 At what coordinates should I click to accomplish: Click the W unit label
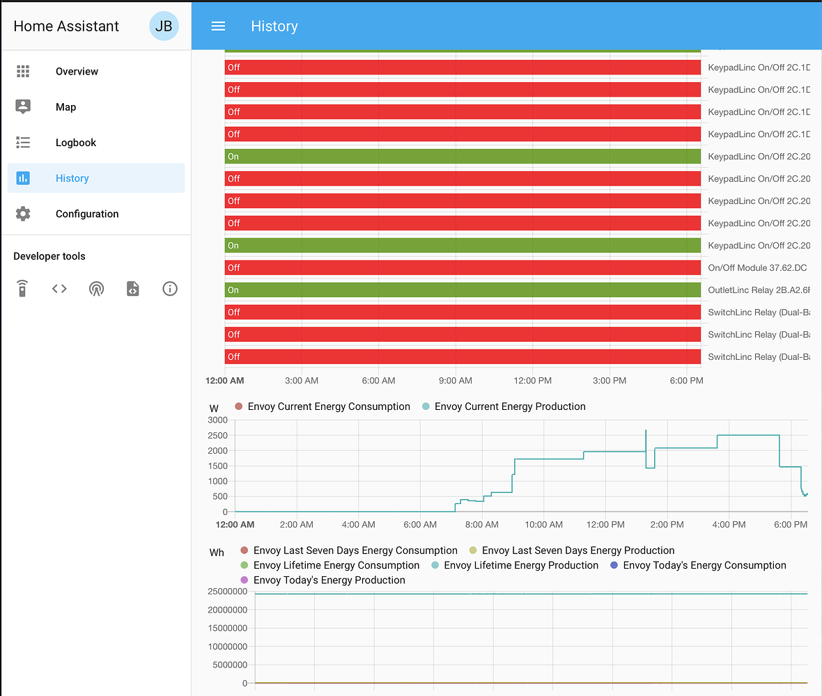tap(214, 409)
